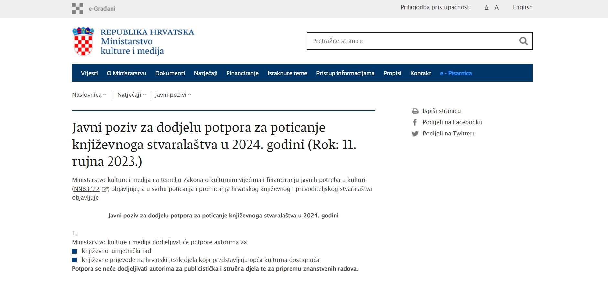Screen dimensions: 608x281
Task: Expand the Naslovnica breadcrumb dropdown
Action: (105, 95)
